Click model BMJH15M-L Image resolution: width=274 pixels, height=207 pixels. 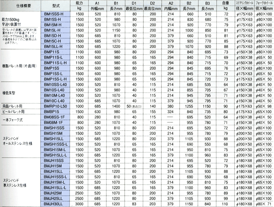pyautogui.click(x=55, y=182)
